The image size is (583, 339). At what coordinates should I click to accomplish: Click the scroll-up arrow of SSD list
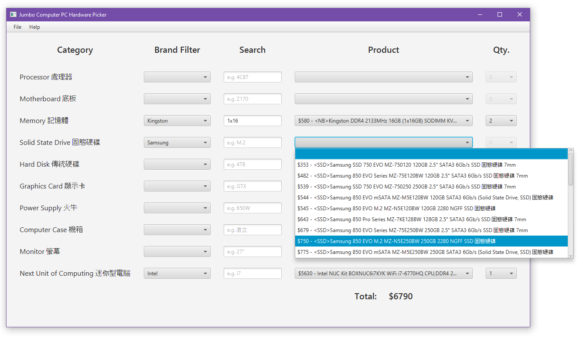[571, 151]
